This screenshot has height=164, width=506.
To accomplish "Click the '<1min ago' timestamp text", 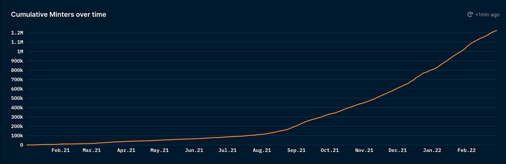I will (x=487, y=15).
